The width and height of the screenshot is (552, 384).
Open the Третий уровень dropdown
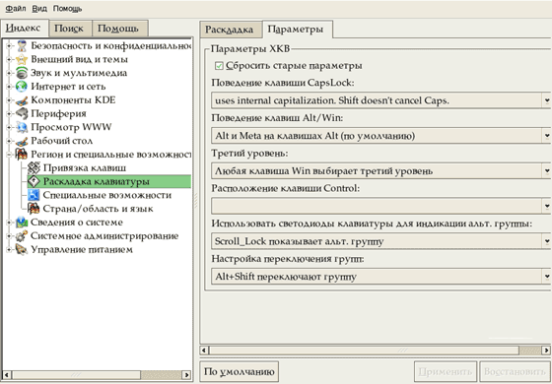380,171
